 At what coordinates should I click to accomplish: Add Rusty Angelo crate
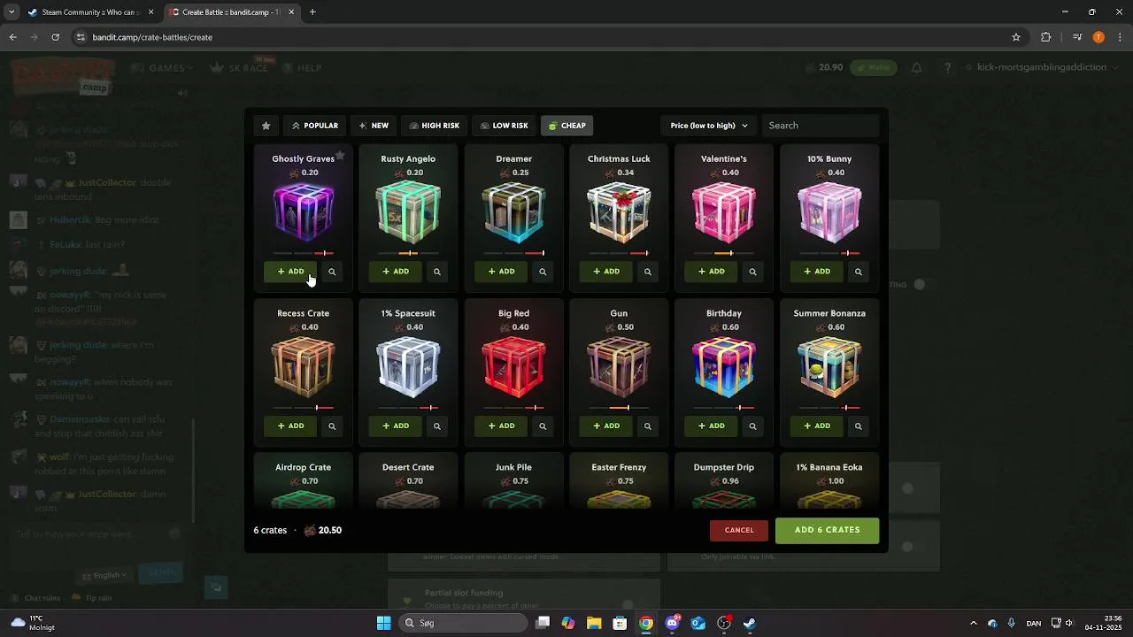(x=396, y=272)
